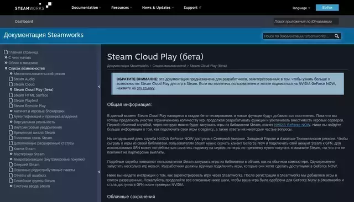Collapse the Список возможностей section
This screenshot has height=202, width=354.
pos(27,68)
